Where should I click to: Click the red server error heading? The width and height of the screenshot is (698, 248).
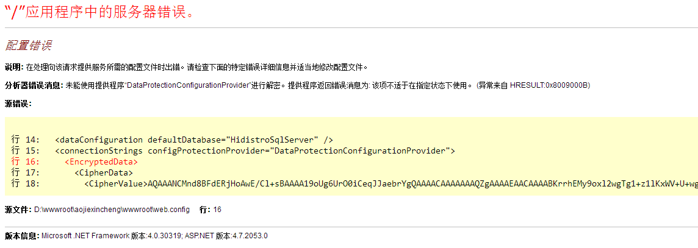(99, 12)
